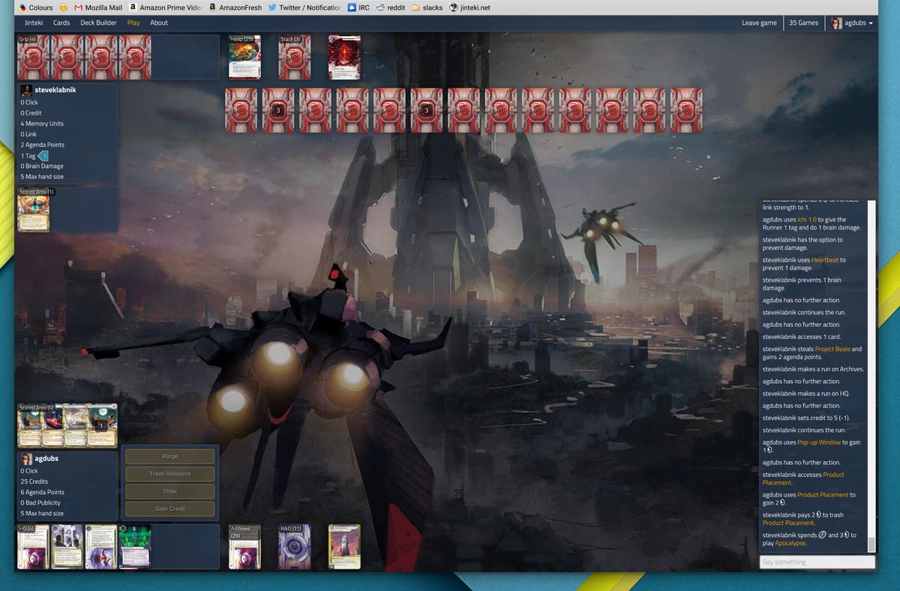Click the Gain Credit button
This screenshot has height=591, width=900.
[169, 508]
